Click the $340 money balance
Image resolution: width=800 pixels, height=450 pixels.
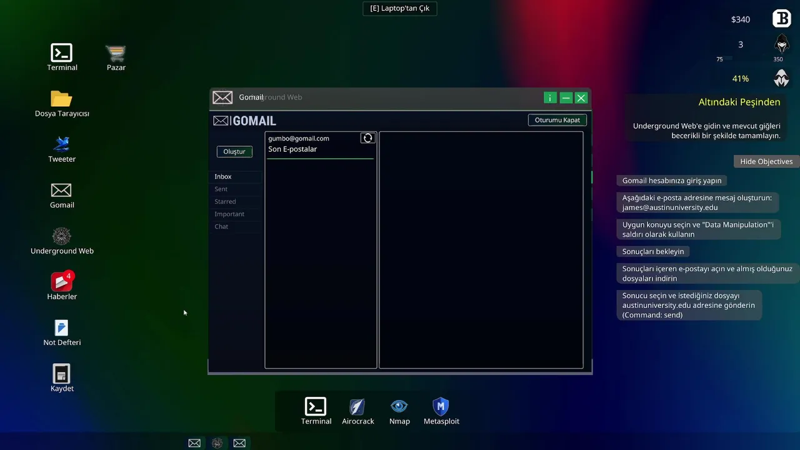pos(741,19)
